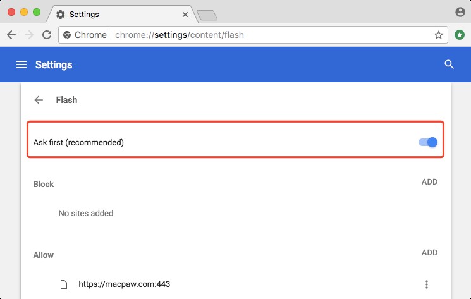Bookmark this page with the star icon
The height and width of the screenshot is (299, 471).
click(439, 35)
